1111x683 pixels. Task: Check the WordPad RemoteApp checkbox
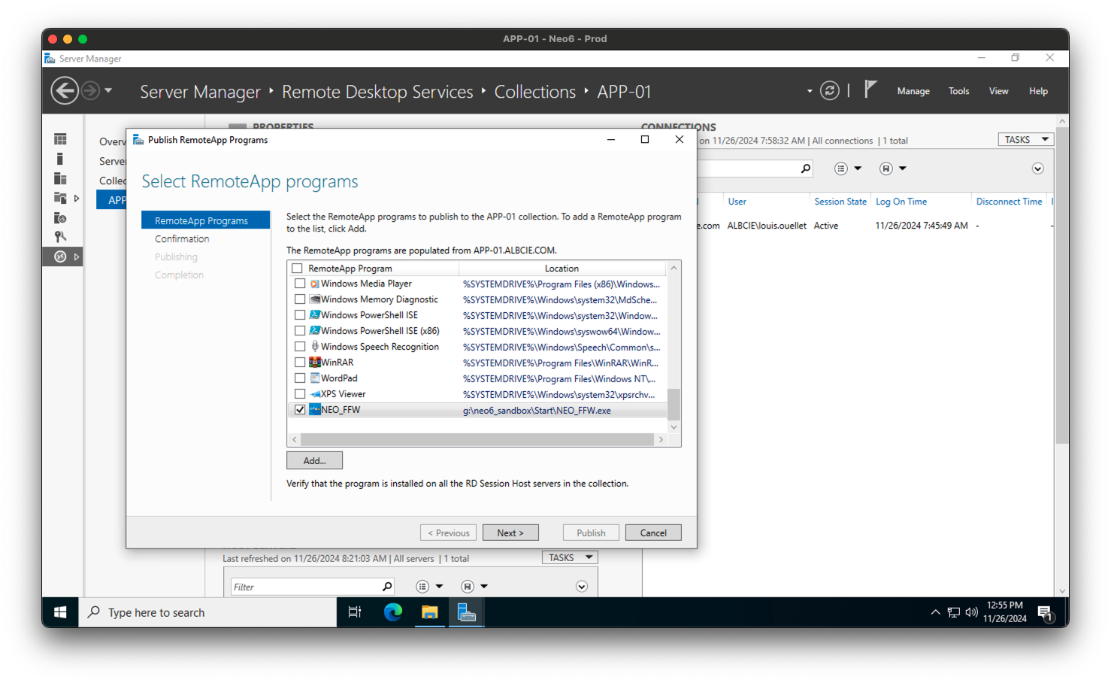[300, 378]
